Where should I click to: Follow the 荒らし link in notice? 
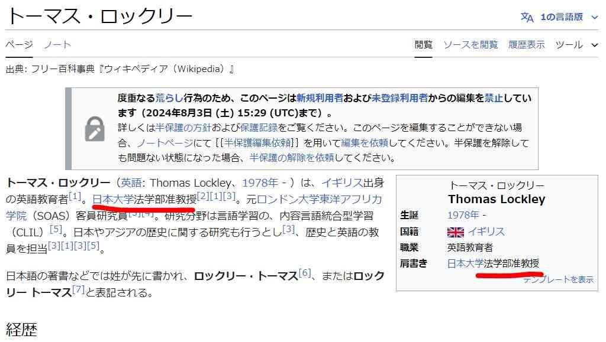(169, 98)
